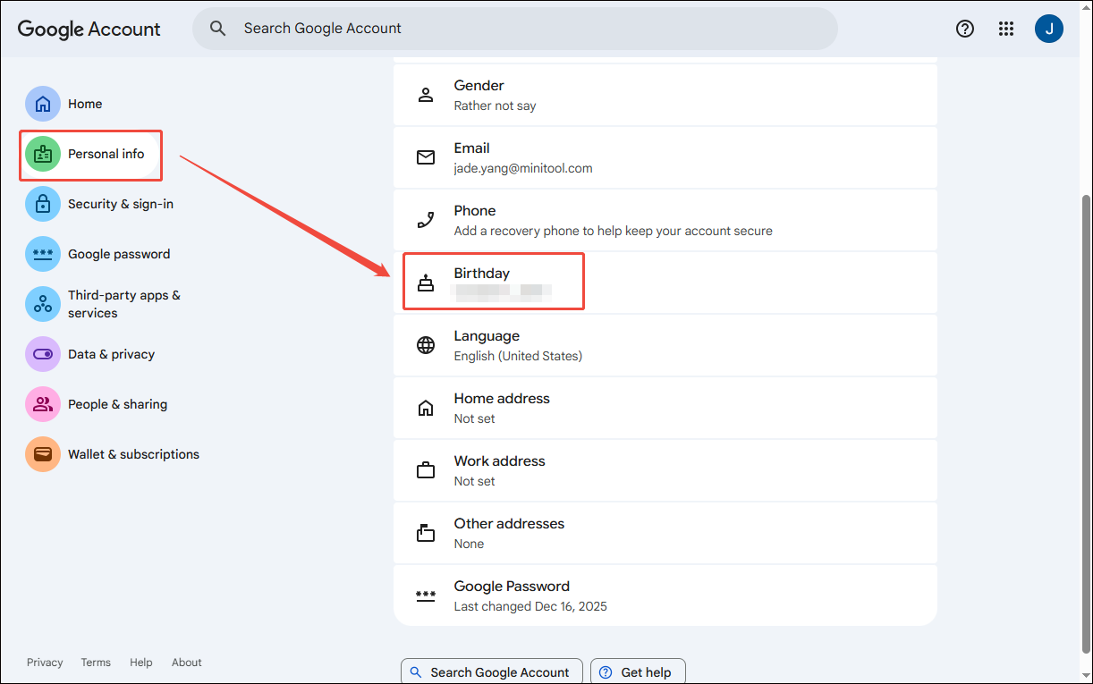Screen dimensions: 1093x684
Task: Open the Other addresses row title
Action: point(509,524)
